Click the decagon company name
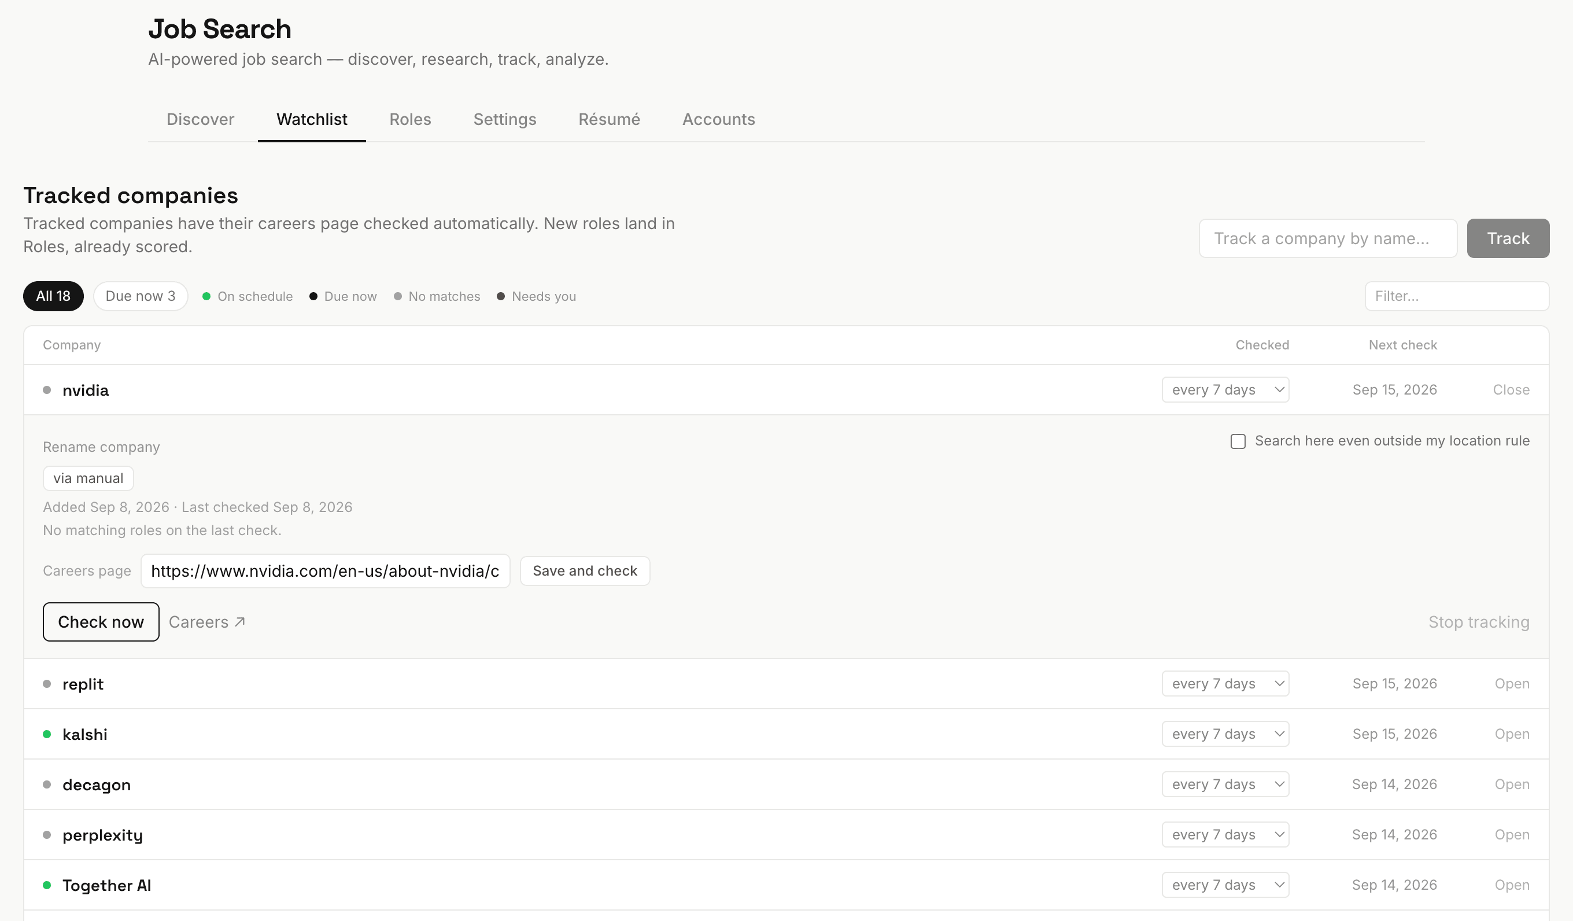Screen dimensions: 1573x921 point(97,785)
